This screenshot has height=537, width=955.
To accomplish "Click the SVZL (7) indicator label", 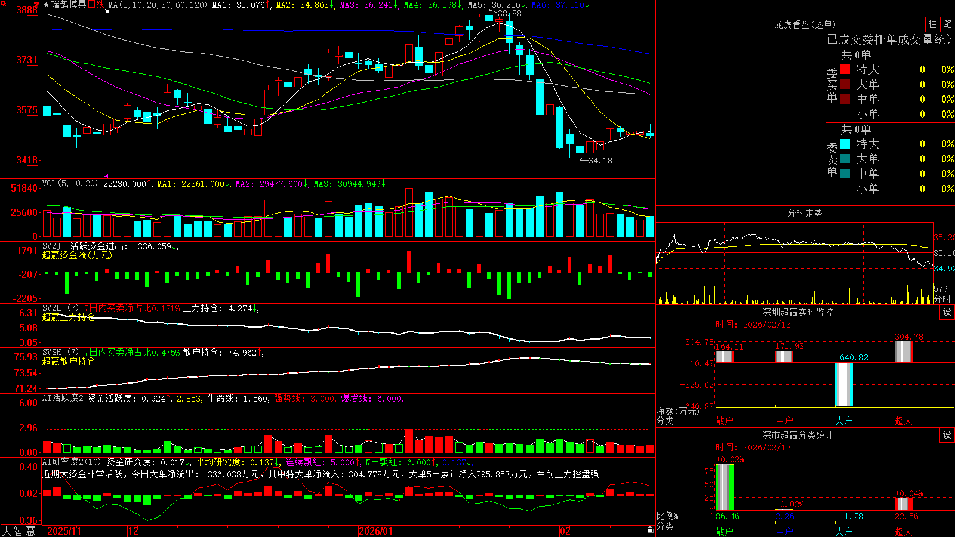I will pos(60,308).
